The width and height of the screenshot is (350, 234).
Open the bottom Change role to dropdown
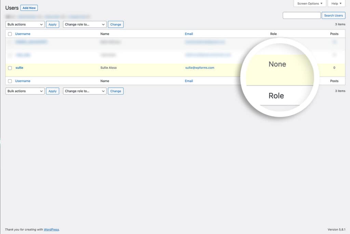[84, 91]
